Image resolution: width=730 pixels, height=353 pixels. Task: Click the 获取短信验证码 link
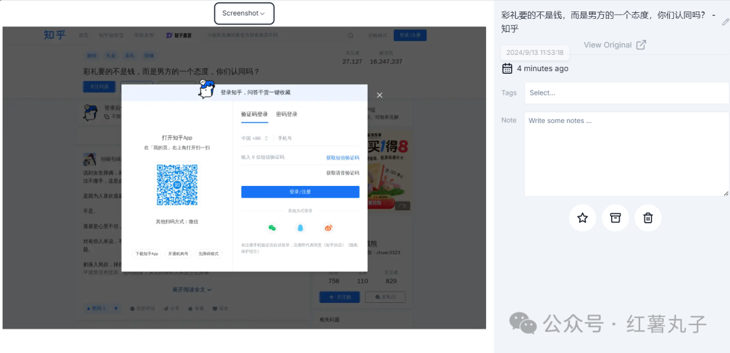tap(343, 158)
